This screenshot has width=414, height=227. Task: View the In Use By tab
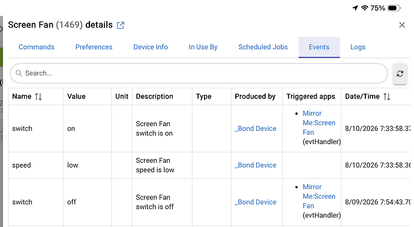click(x=203, y=47)
